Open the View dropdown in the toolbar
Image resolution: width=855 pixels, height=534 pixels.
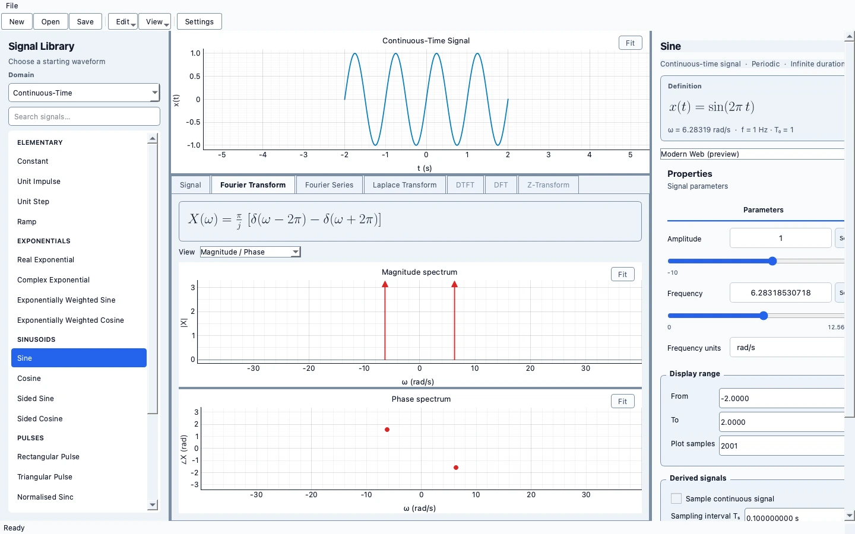coord(154,22)
